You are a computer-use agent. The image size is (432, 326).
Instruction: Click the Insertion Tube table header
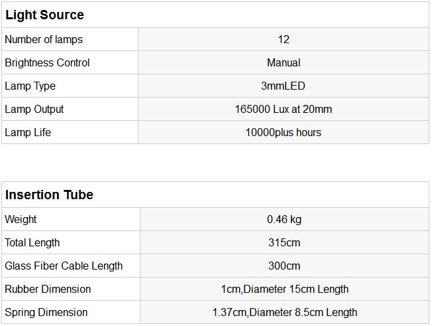point(50,195)
